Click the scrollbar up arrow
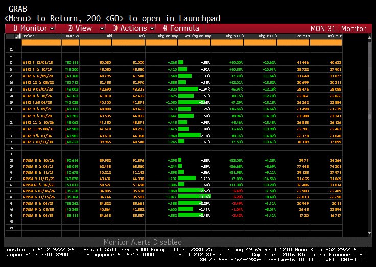 pyautogui.click(x=369, y=38)
